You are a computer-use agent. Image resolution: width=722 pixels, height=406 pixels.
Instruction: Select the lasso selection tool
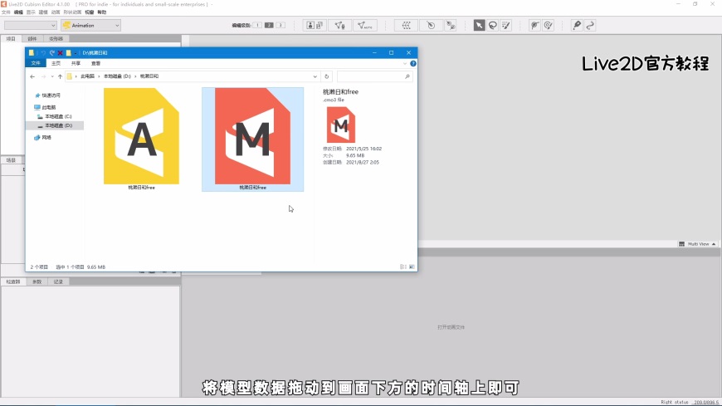click(493, 26)
